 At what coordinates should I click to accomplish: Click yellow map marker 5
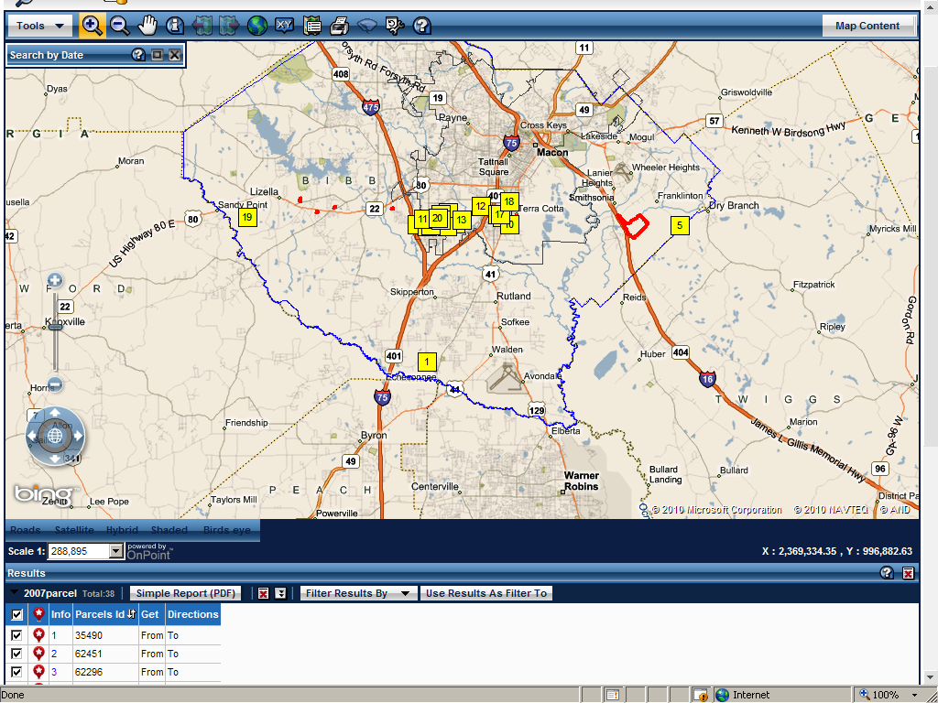click(x=680, y=225)
